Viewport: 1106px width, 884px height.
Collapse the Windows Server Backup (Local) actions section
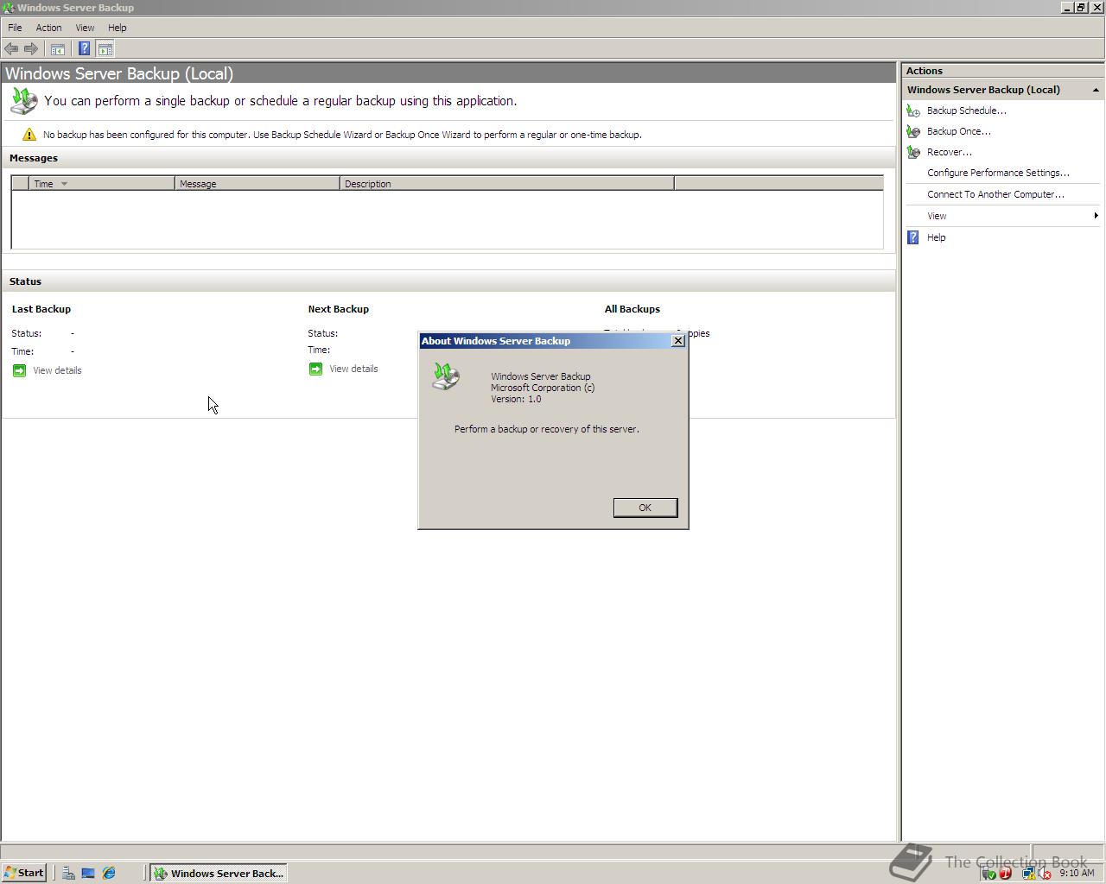(1096, 90)
